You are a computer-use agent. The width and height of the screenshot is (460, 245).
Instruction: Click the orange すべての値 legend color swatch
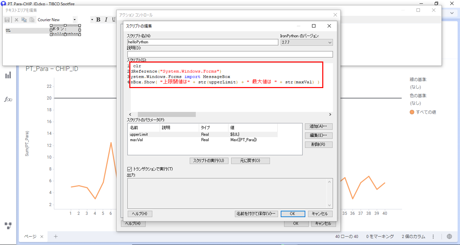coord(412,112)
